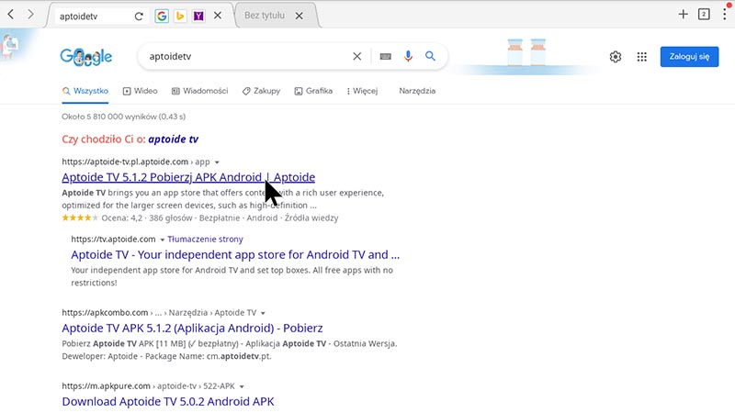
Task: Click the Tłumaczenie strony link
Action: tap(205, 239)
